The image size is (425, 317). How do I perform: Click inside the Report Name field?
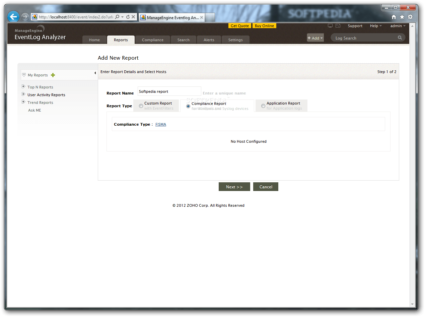[169, 91]
